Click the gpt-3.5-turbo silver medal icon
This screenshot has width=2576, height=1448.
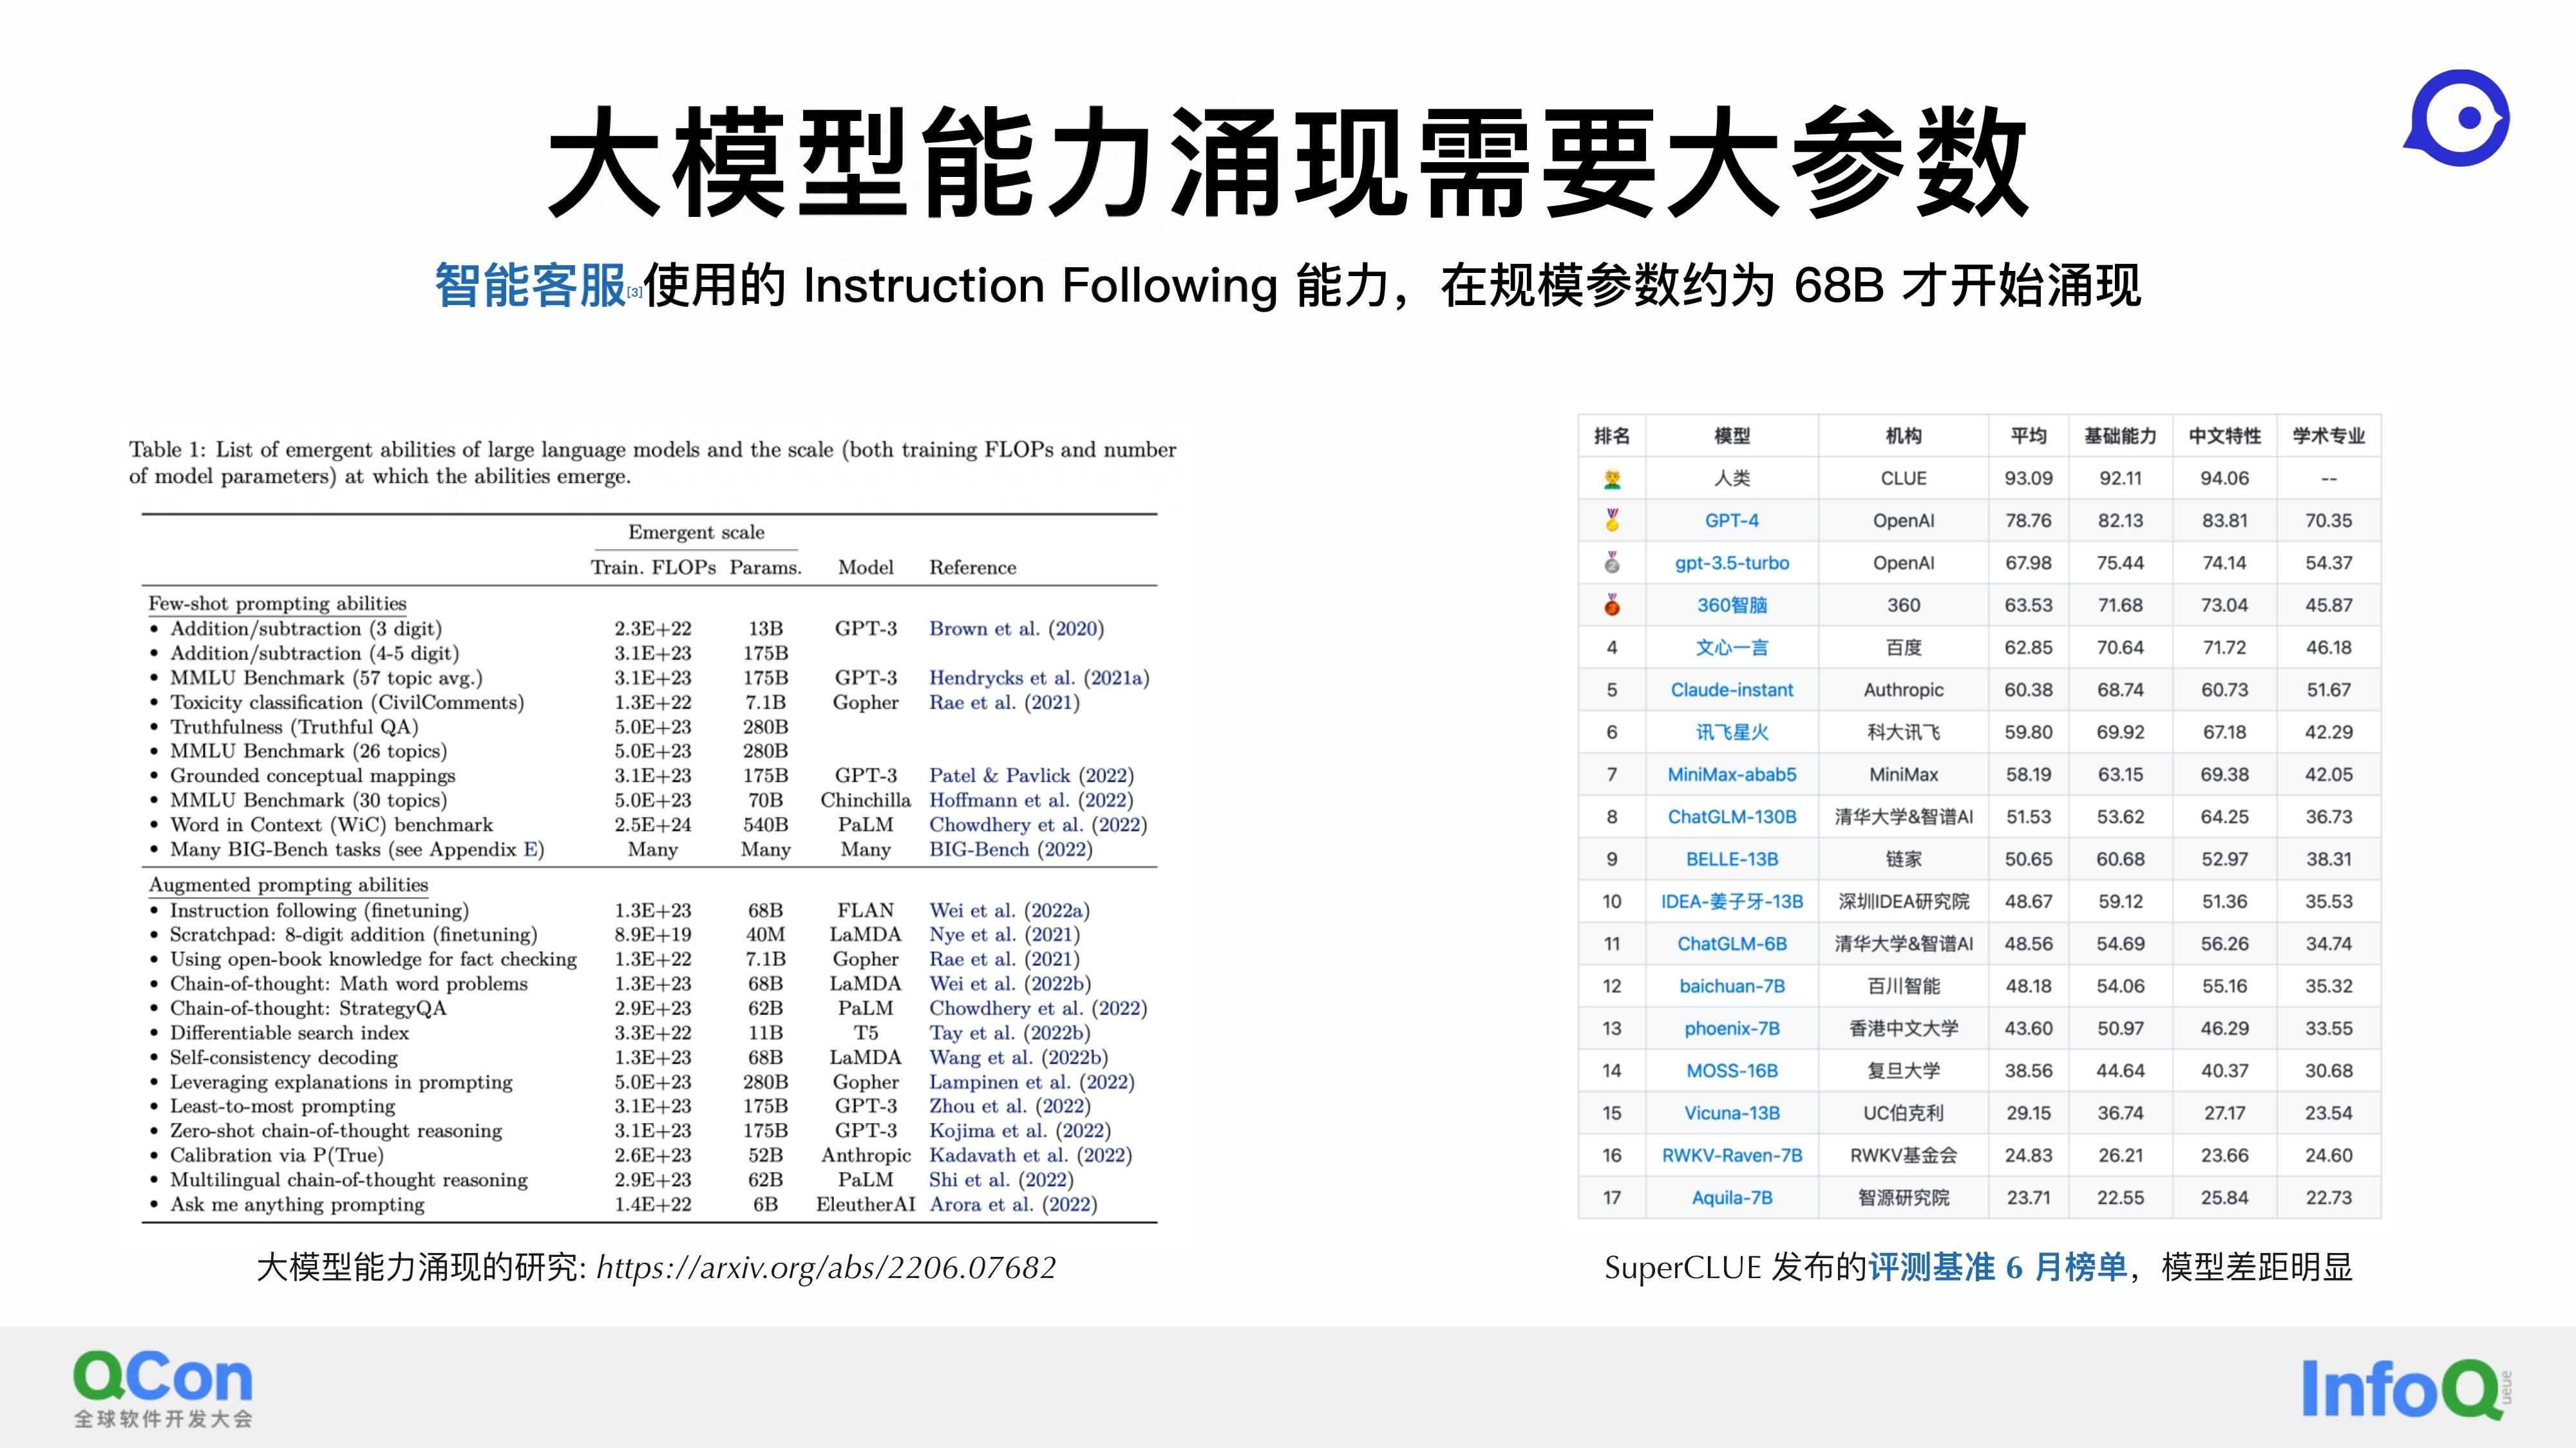pyautogui.click(x=1612, y=562)
